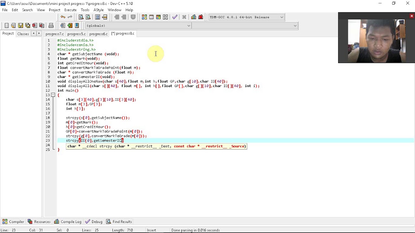The width and height of the screenshot is (415, 233).
Task: Switch to the progress7.c tab
Action: coord(54,34)
